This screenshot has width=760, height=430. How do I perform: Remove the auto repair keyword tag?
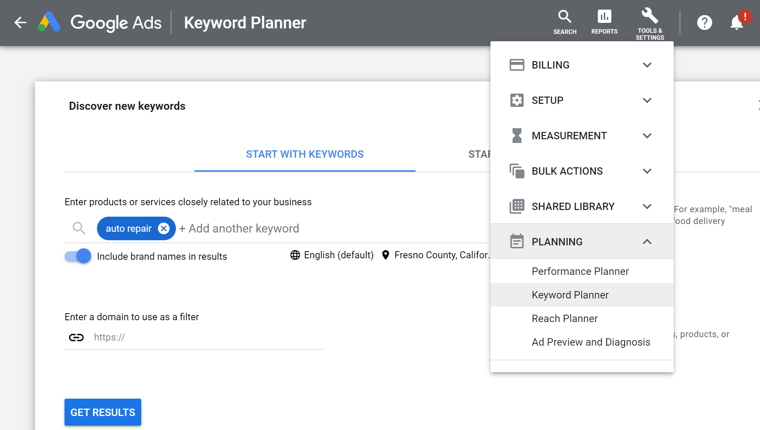[x=163, y=228]
